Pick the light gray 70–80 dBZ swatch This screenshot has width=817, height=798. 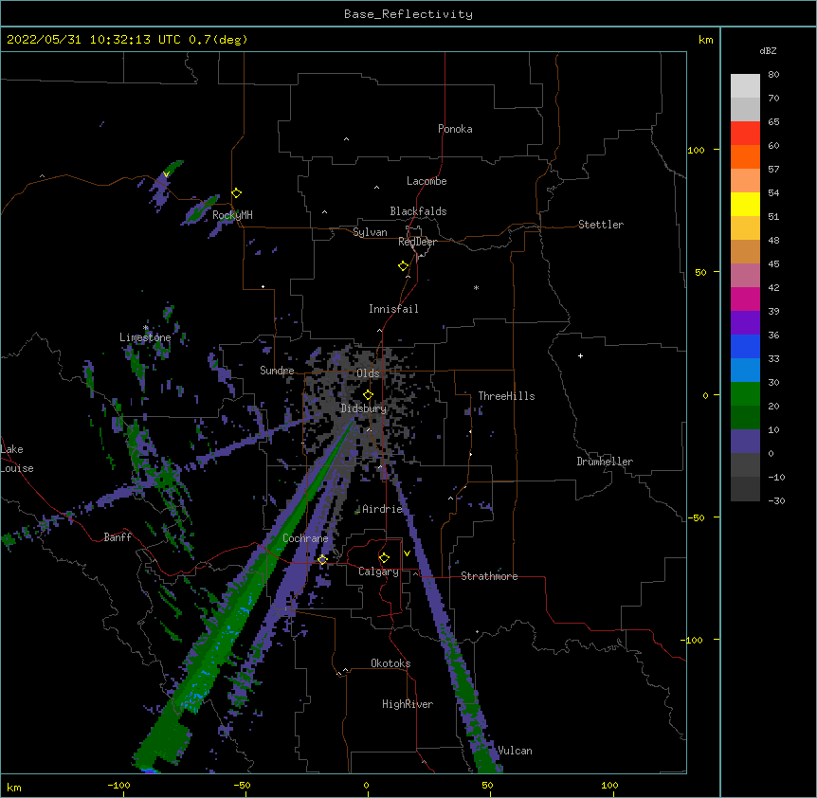point(745,86)
